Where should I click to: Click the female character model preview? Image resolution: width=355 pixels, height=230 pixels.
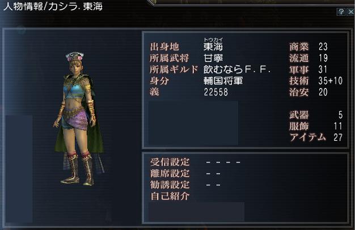point(78,119)
